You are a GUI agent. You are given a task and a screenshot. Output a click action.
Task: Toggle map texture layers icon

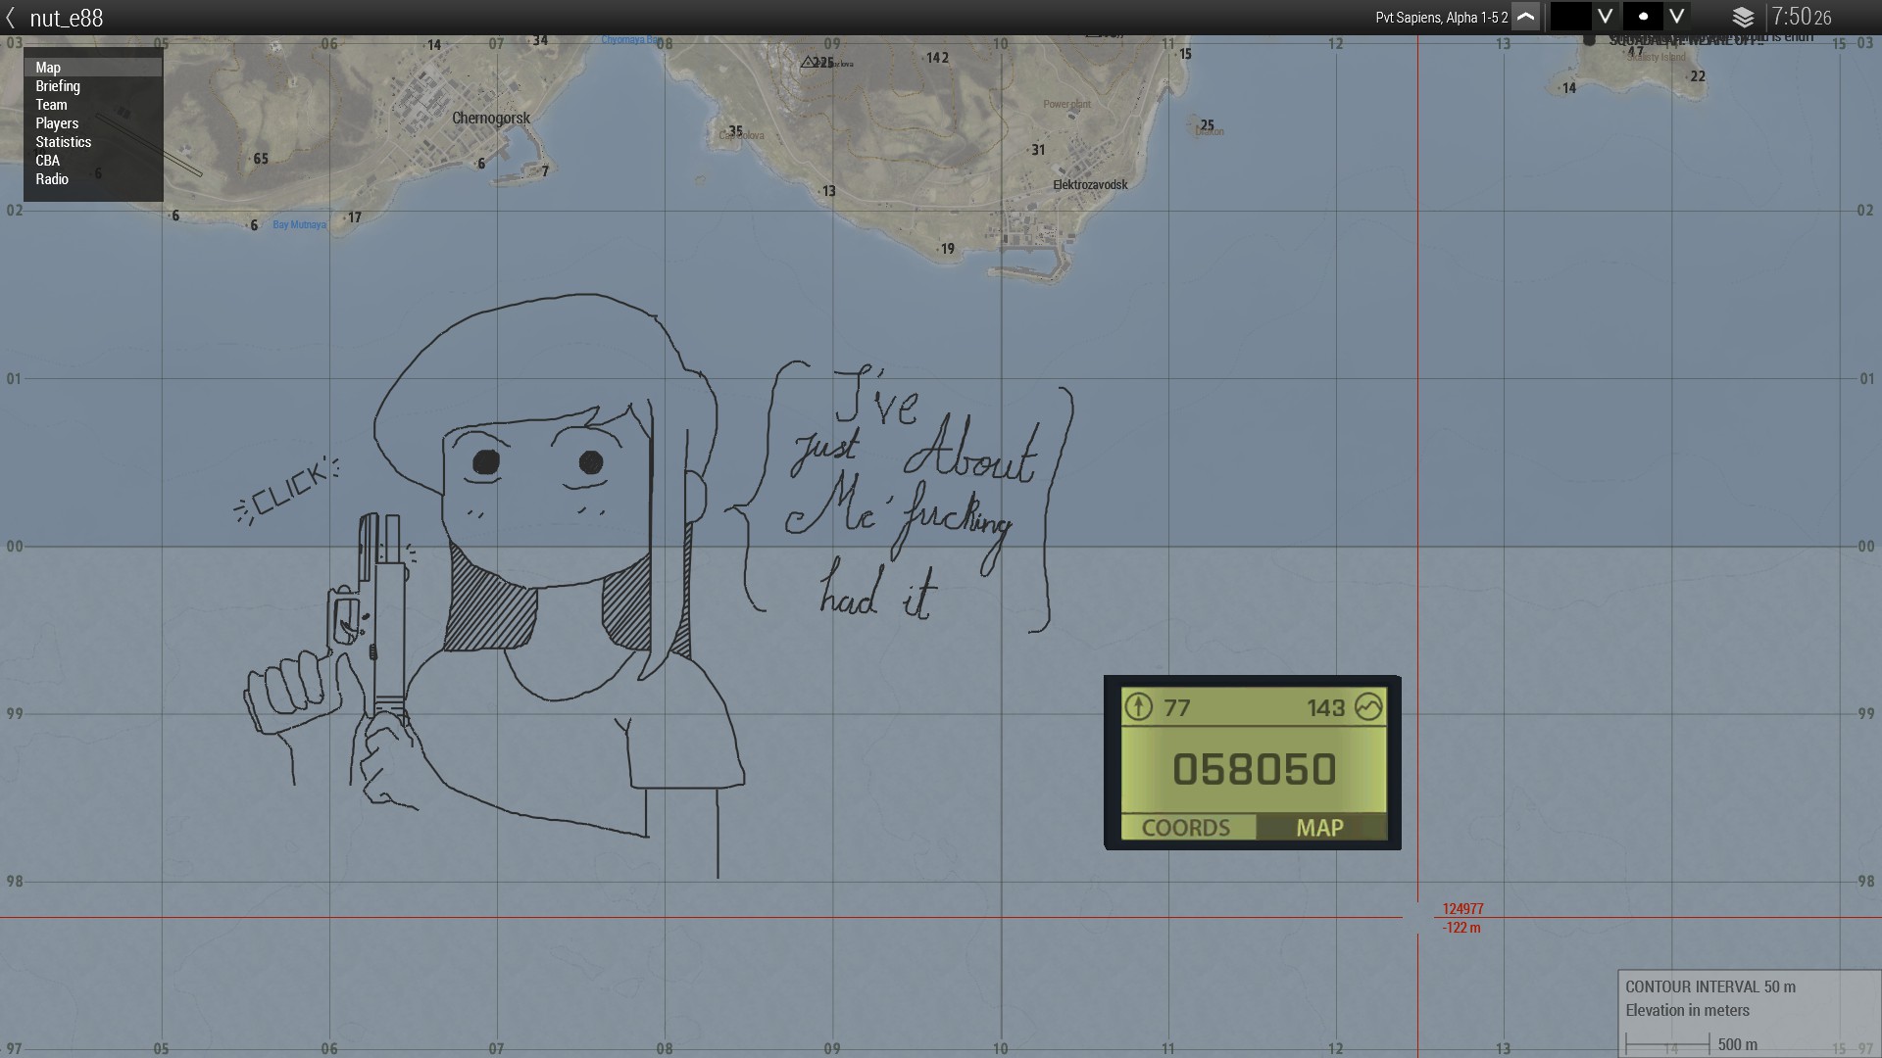coord(1743,18)
